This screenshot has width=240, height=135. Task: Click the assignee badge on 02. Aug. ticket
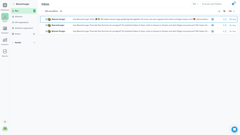point(225,19)
